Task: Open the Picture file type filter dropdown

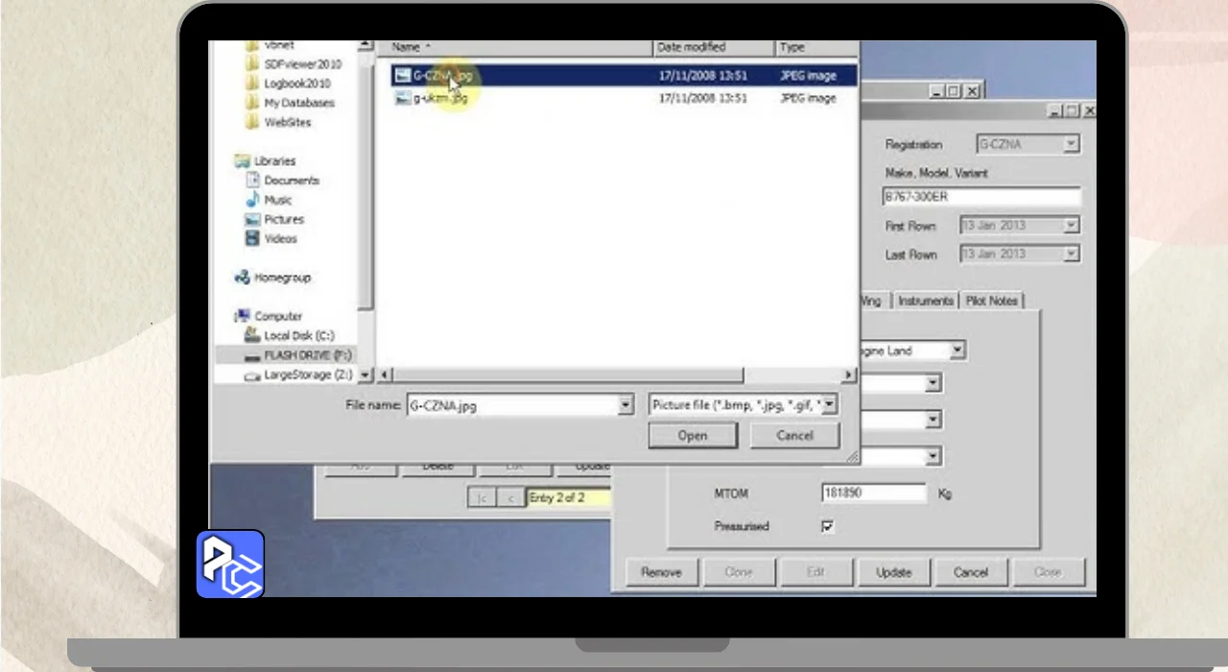Action: [x=830, y=405]
